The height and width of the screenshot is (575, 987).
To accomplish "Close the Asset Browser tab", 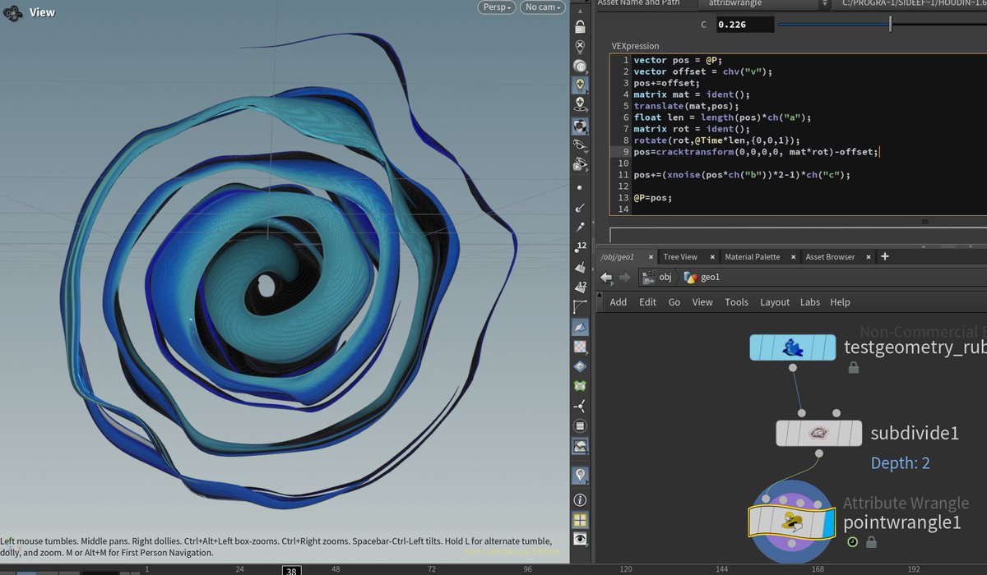I will pyautogui.click(x=868, y=257).
